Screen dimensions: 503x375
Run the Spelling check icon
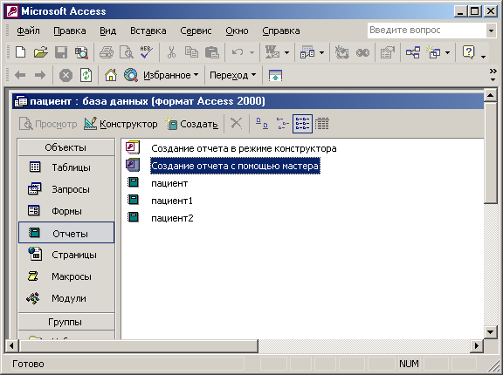coord(147,52)
